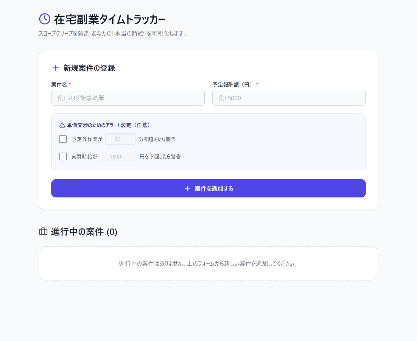Viewport: 417px width, 341px height.
Task: Click the 進行中の案件 (0) heading
Action: [84, 232]
